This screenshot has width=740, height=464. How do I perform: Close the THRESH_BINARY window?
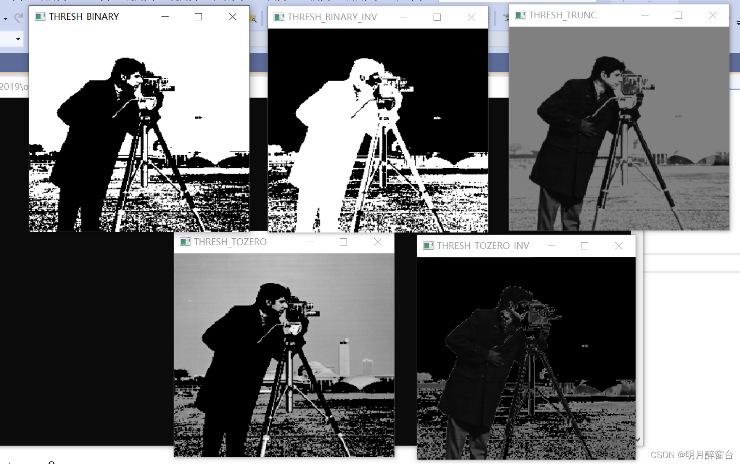pyautogui.click(x=232, y=17)
